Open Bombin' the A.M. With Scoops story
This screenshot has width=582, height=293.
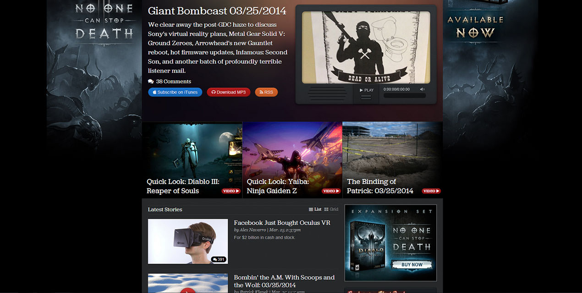(x=284, y=281)
